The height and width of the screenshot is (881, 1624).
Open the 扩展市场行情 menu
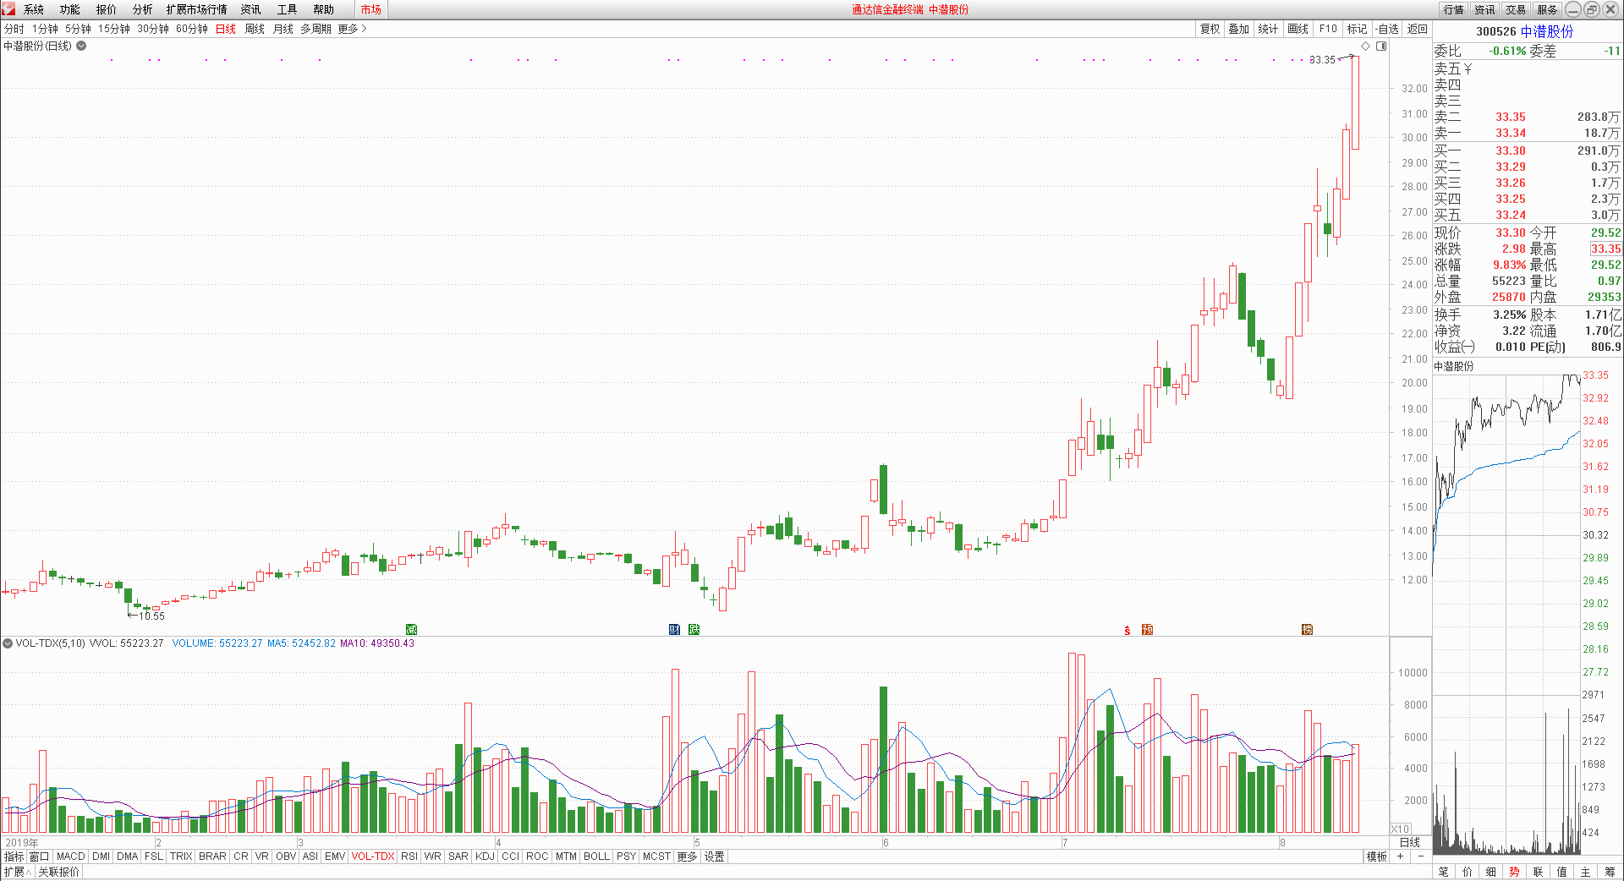coord(197,9)
